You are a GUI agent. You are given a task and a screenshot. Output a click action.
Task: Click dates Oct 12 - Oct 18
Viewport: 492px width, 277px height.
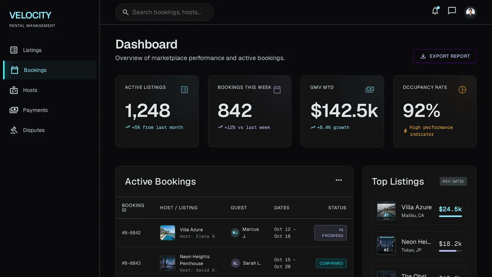[x=285, y=233]
